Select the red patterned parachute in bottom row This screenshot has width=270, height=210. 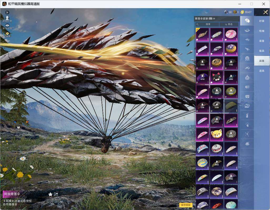click(217, 204)
